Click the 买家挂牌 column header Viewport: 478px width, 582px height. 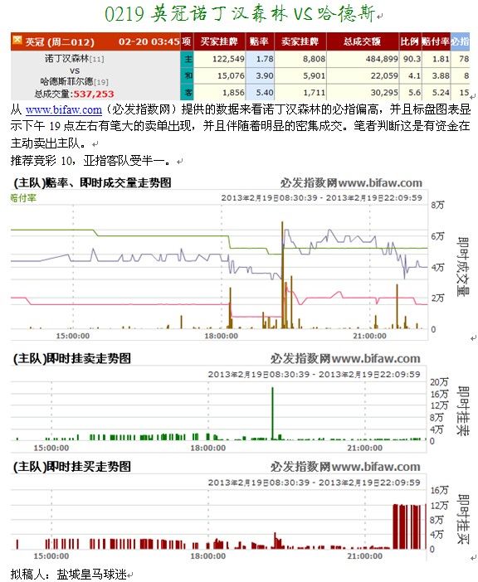220,41
